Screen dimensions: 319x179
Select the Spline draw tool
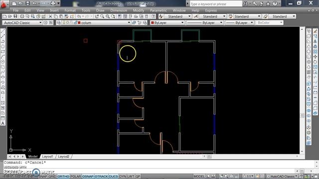[3, 72]
